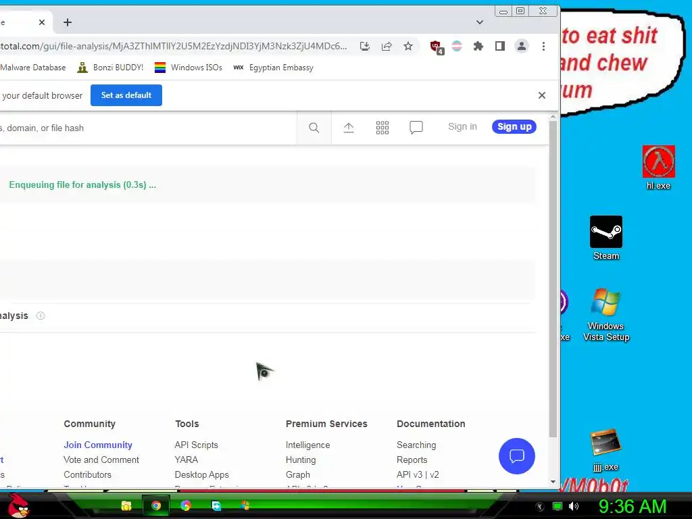Click the upload file icon

click(x=349, y=128)
